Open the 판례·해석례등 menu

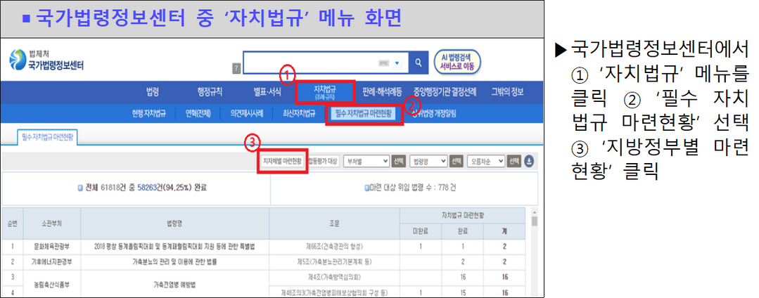click(382, 91)
